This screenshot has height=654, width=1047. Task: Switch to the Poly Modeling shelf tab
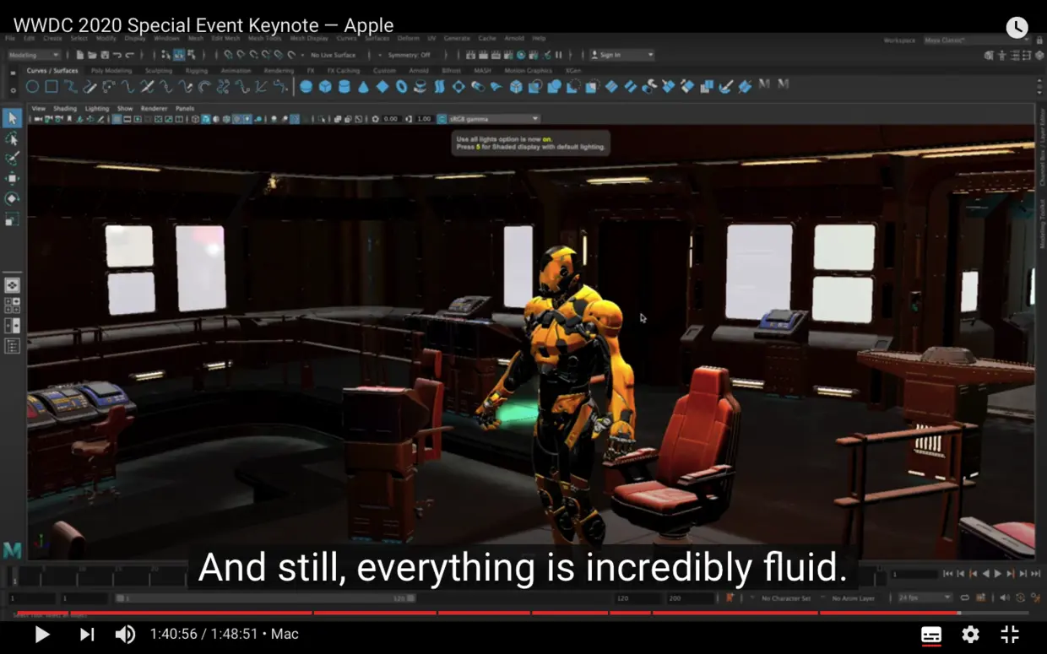111,71
